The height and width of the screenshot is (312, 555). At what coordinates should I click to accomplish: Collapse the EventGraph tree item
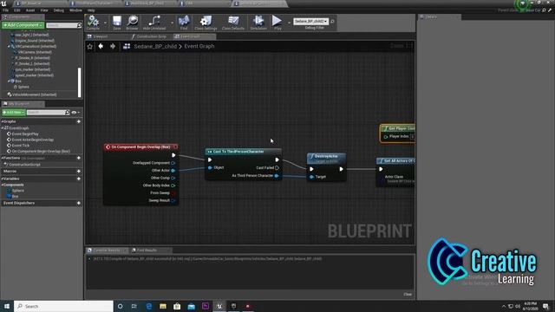tap(3, 128)
